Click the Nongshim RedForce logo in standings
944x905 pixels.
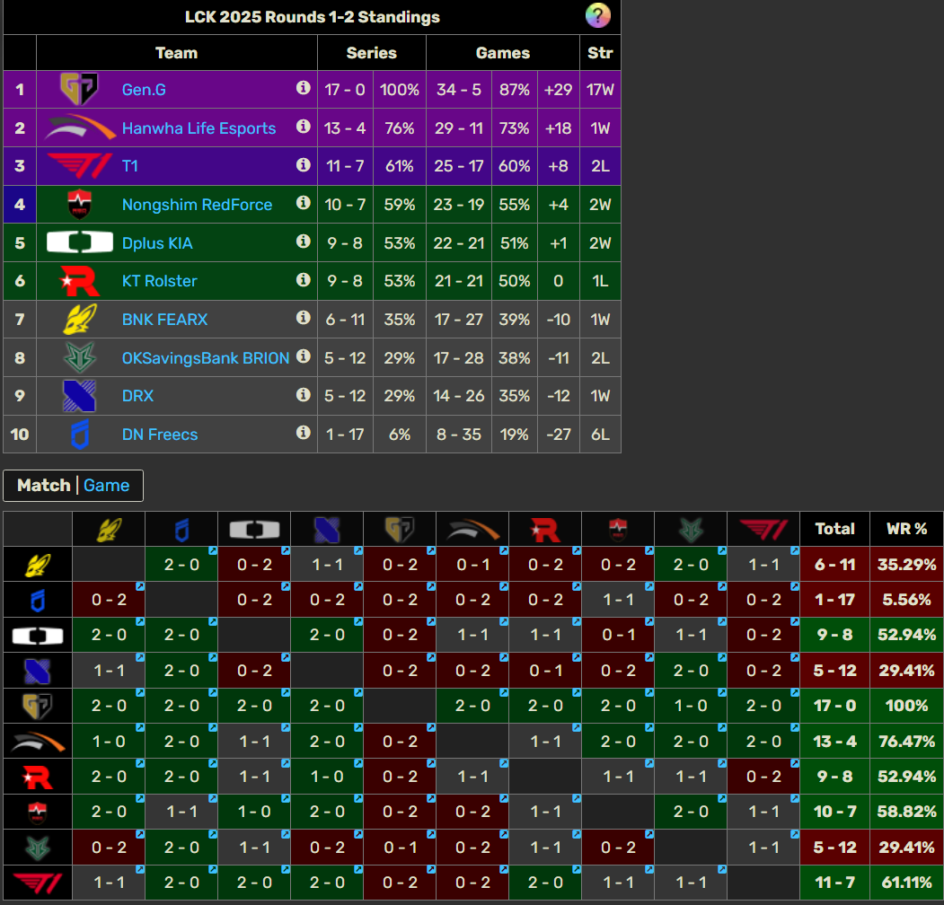tap(79, 204)
